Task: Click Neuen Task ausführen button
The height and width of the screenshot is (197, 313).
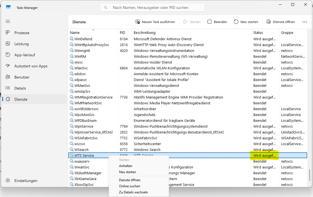Action: pos(155,22)
